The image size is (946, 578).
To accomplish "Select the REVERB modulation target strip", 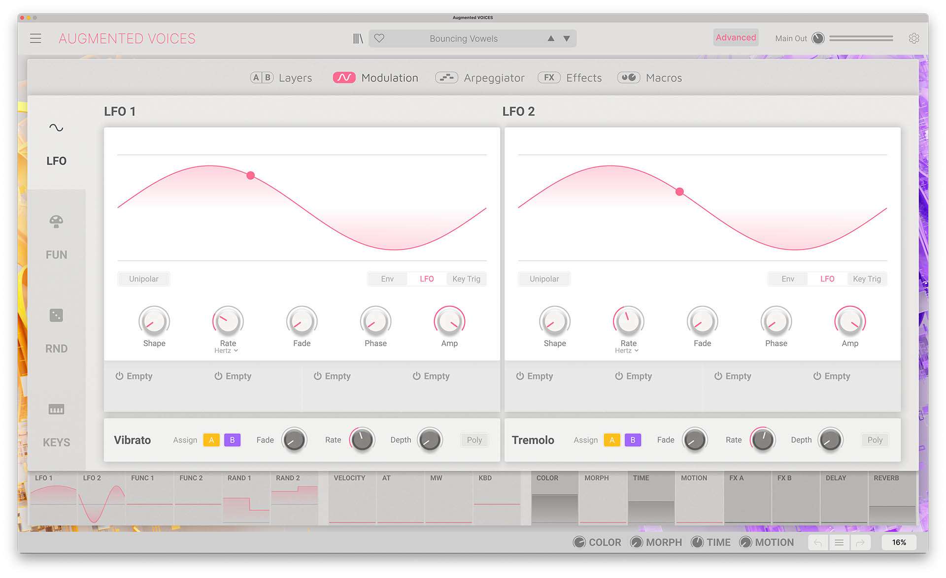I will pos(892,498).
